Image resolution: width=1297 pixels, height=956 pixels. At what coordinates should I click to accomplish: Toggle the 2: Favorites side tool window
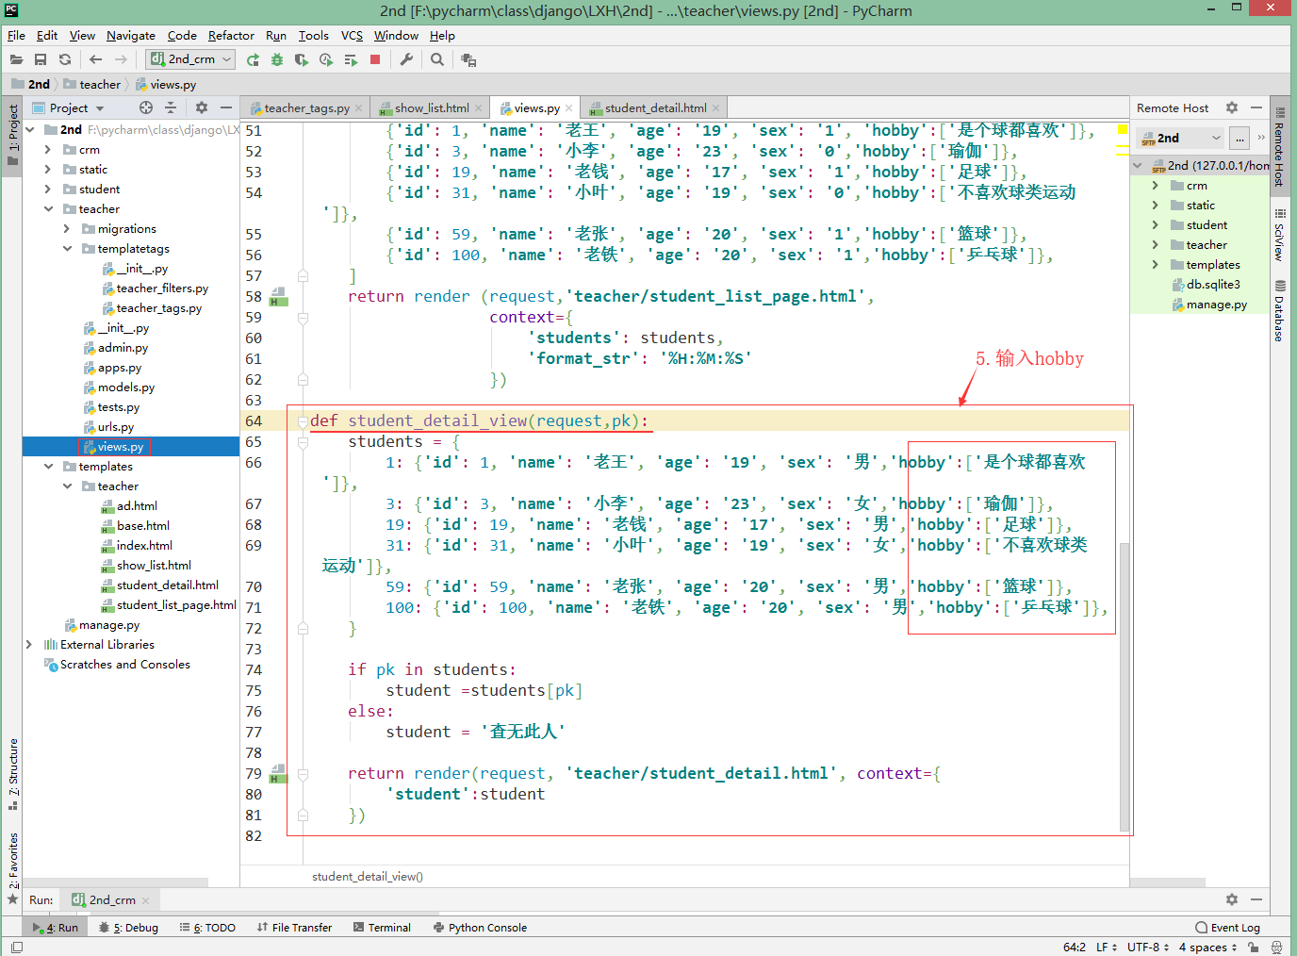[12, 867]
